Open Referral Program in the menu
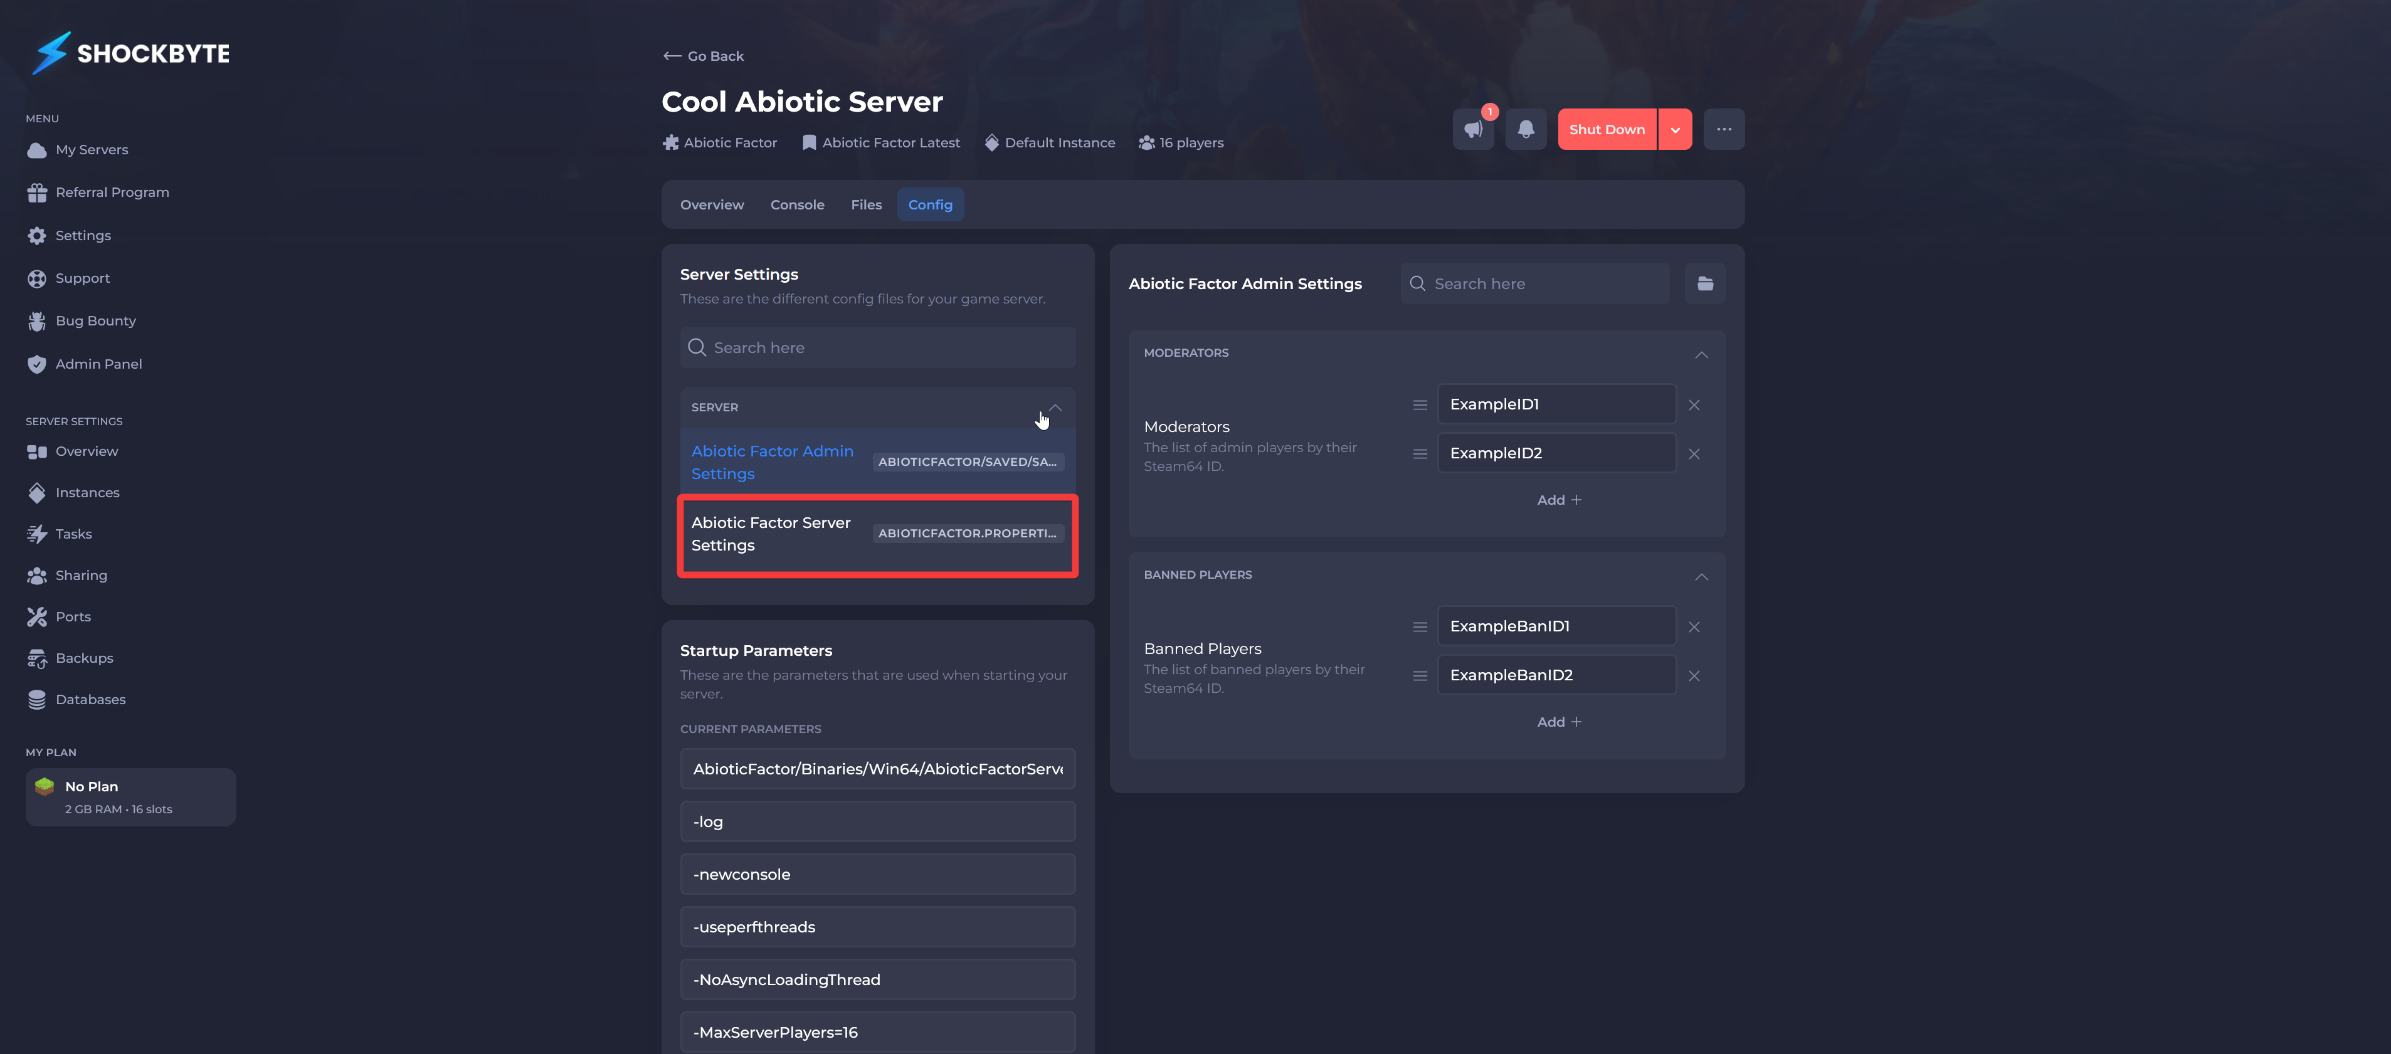Screen dimensions: 2391x1054 point(98,192)
